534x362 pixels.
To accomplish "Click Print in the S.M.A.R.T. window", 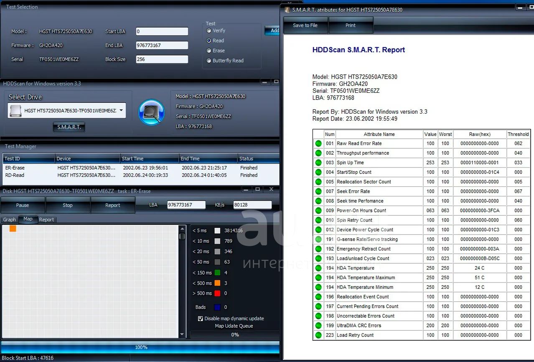I will click(x=351, y=25).
